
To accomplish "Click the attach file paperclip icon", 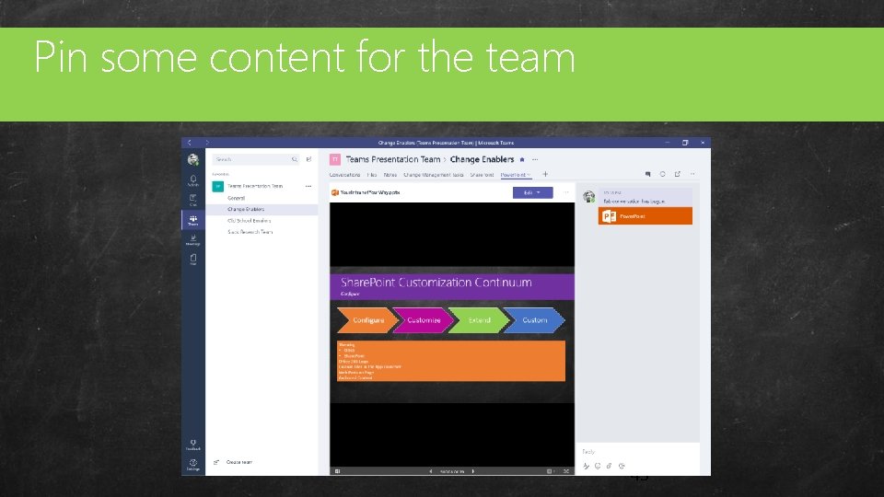I will tap(610, 466).
